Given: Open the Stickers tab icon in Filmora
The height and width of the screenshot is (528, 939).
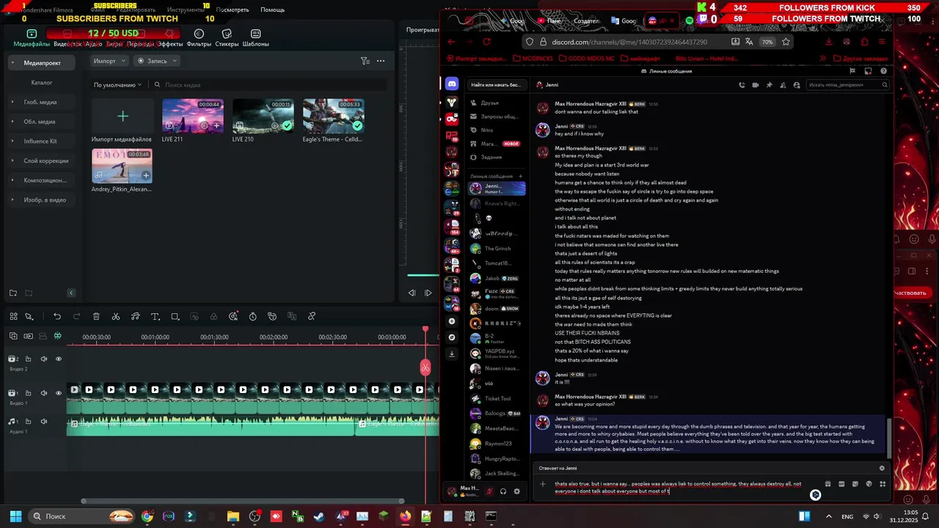Looking at the screenshot, I should 227,34.
